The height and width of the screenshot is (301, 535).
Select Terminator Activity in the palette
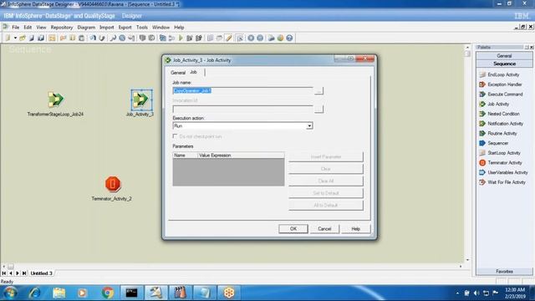tap(501, 163)
